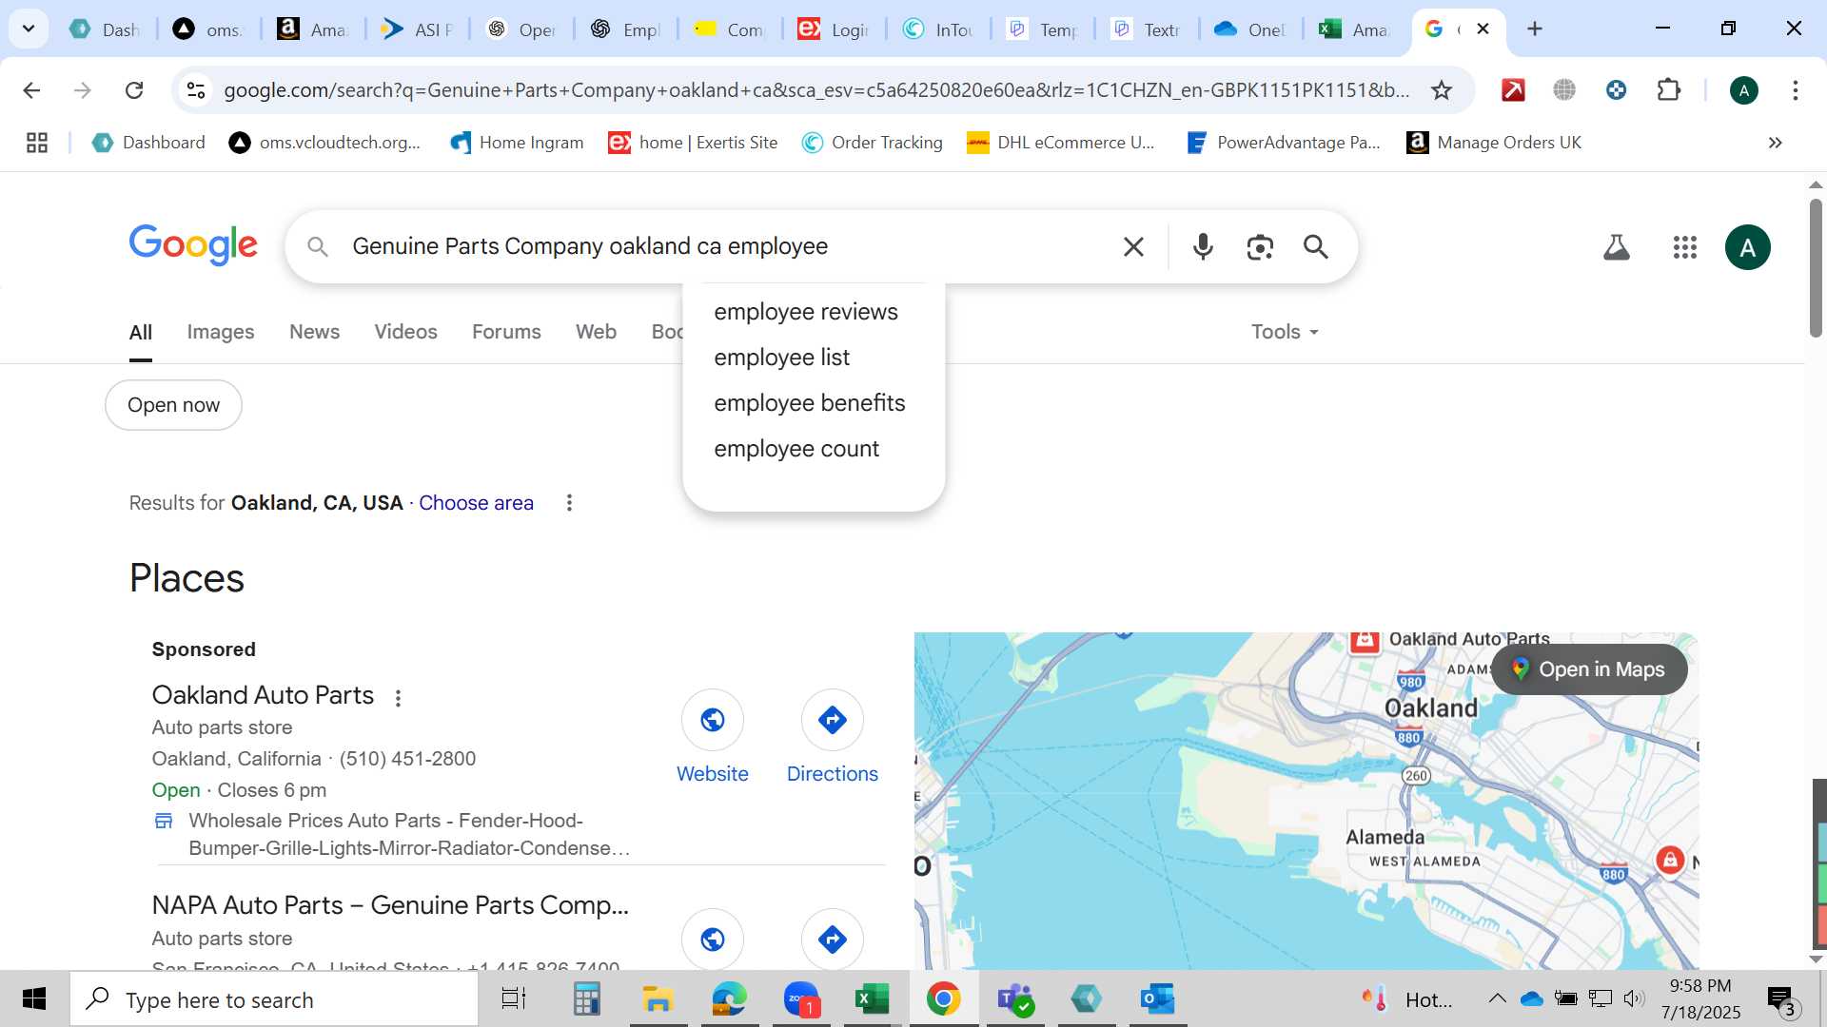
Task: Click the Google logo
Action: [193, 245]
